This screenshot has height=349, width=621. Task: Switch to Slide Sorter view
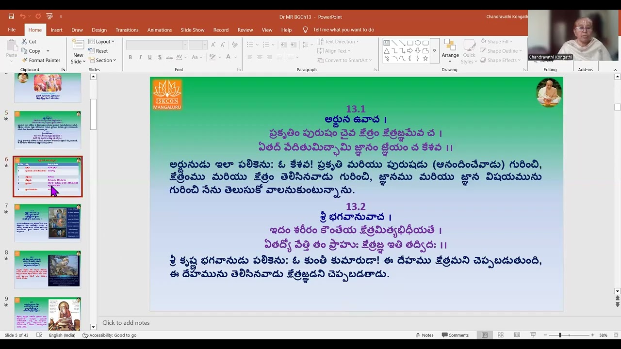pyautogui.click(x=501, y=335)
